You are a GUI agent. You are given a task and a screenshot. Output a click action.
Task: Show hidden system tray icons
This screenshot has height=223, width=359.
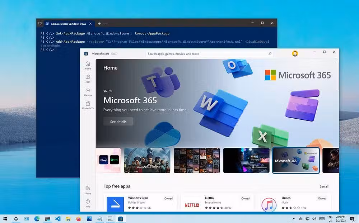click(x=294, y=219)
